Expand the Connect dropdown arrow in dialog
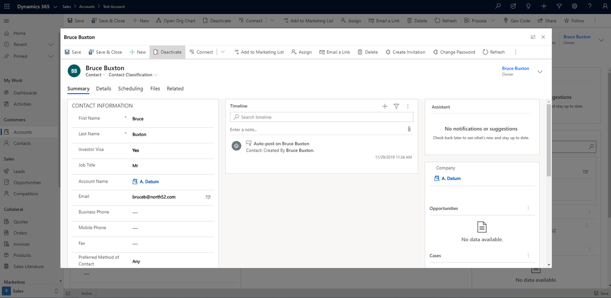The height and width of the screenshot is (298, 611). click(x=223, y=52)
